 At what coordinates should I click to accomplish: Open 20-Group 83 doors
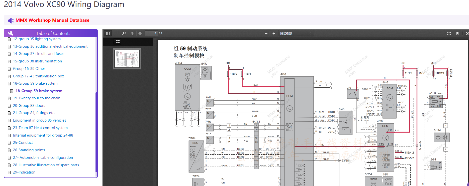click(29, 106)
